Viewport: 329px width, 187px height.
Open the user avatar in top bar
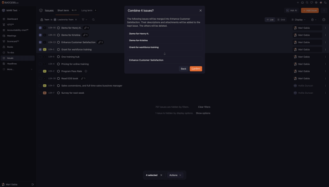click(x=321, y=2)
